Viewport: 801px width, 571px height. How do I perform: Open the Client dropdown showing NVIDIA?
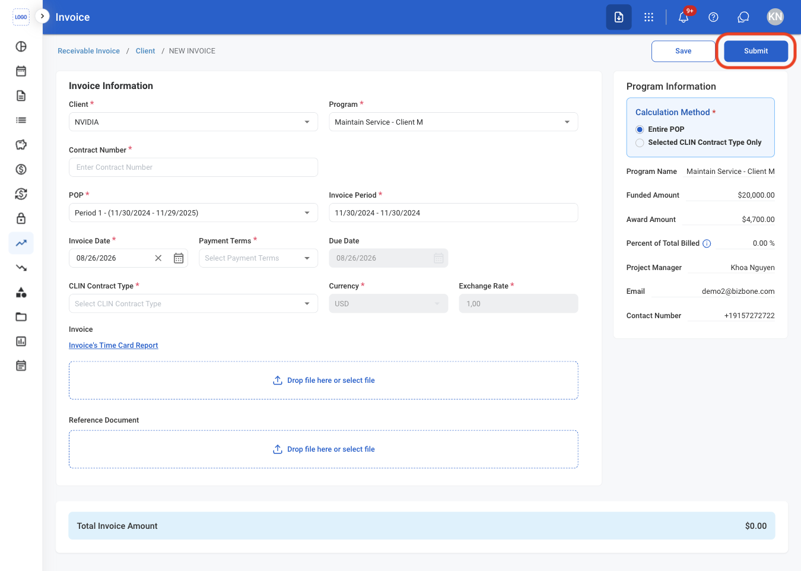(x=193, y=122)
